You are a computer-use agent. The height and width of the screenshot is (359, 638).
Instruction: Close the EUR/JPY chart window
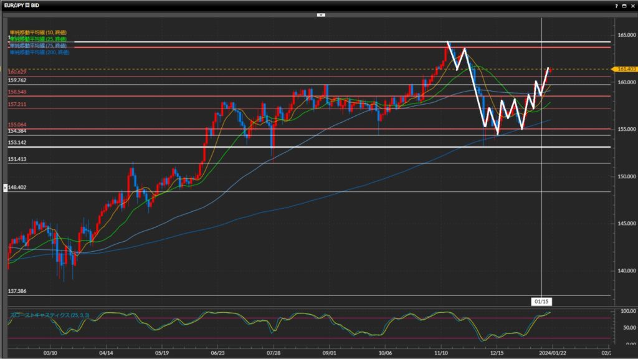coord(632,5)
